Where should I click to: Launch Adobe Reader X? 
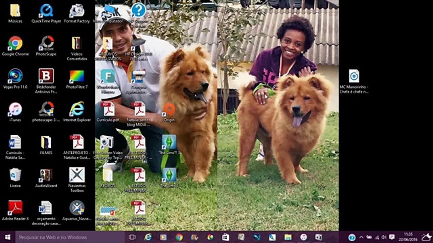pos(15,211)
